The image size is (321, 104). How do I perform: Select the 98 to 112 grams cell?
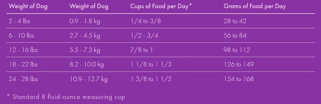pos(237,50)
